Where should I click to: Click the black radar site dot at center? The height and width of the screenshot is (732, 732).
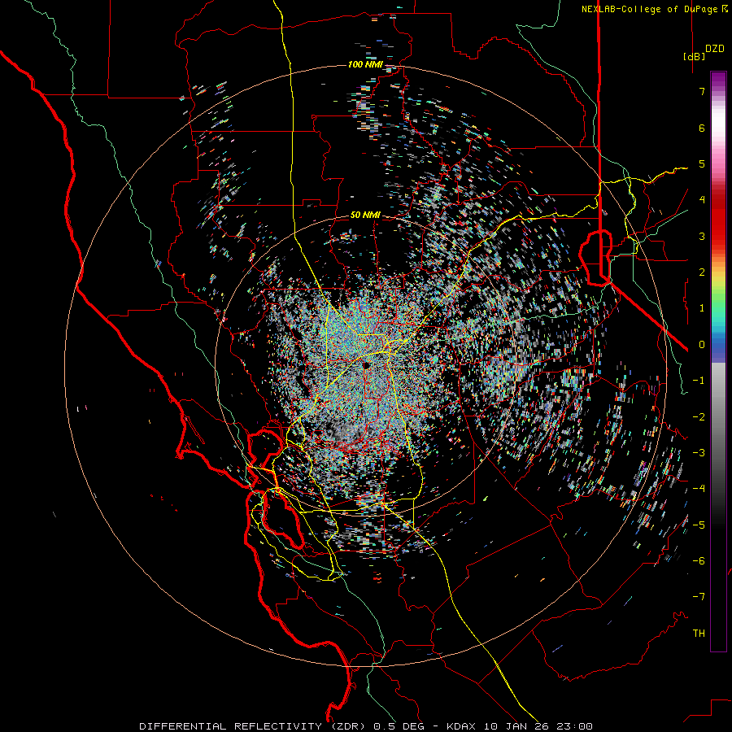367,365
